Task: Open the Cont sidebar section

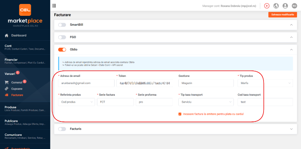Action: coord(25,47)
